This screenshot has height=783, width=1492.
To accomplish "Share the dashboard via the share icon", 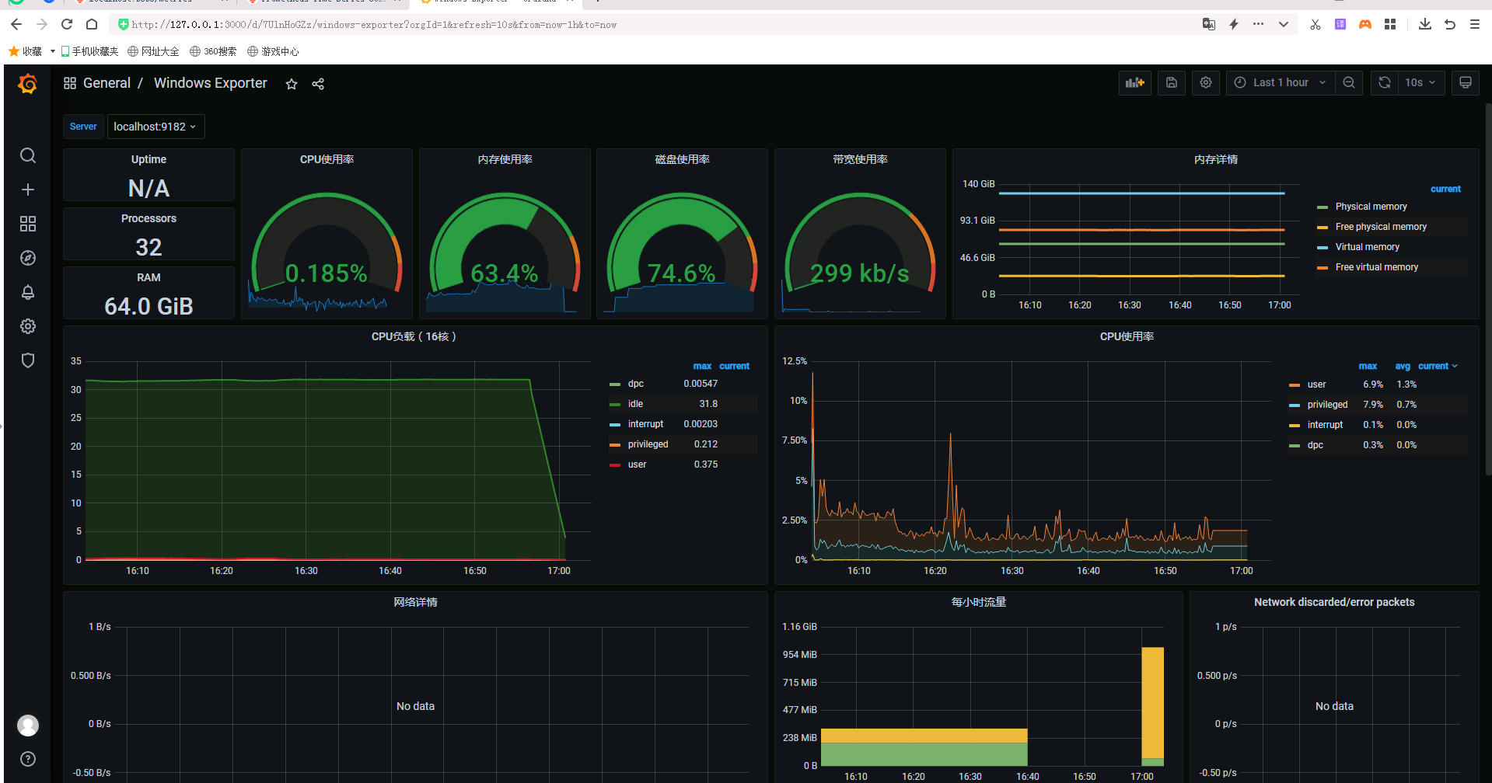I will point(317,84).
